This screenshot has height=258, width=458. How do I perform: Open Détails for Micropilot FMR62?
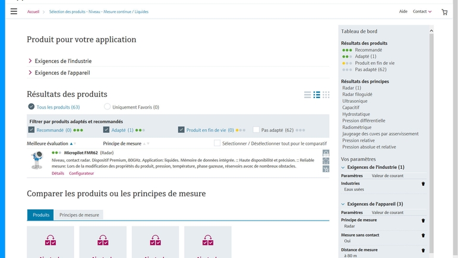click(58, 173)
